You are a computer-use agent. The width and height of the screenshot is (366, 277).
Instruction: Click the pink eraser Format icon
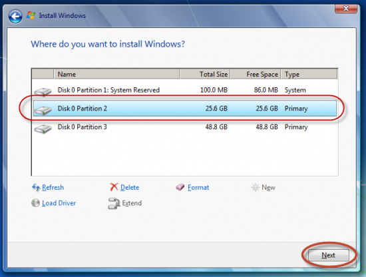click(x=180, y=187)
